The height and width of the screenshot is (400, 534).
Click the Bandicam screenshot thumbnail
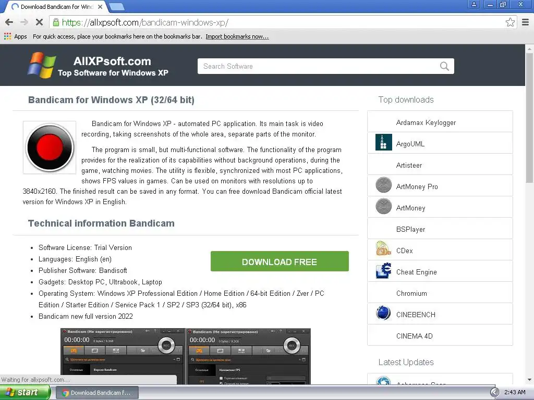coord(185,356)
